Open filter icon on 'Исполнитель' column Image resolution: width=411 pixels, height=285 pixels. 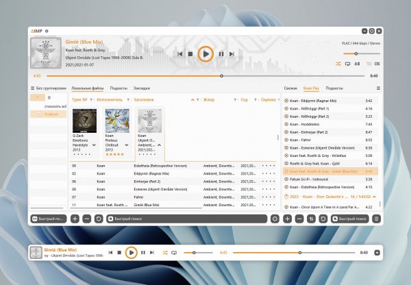(x=128, y=100)
